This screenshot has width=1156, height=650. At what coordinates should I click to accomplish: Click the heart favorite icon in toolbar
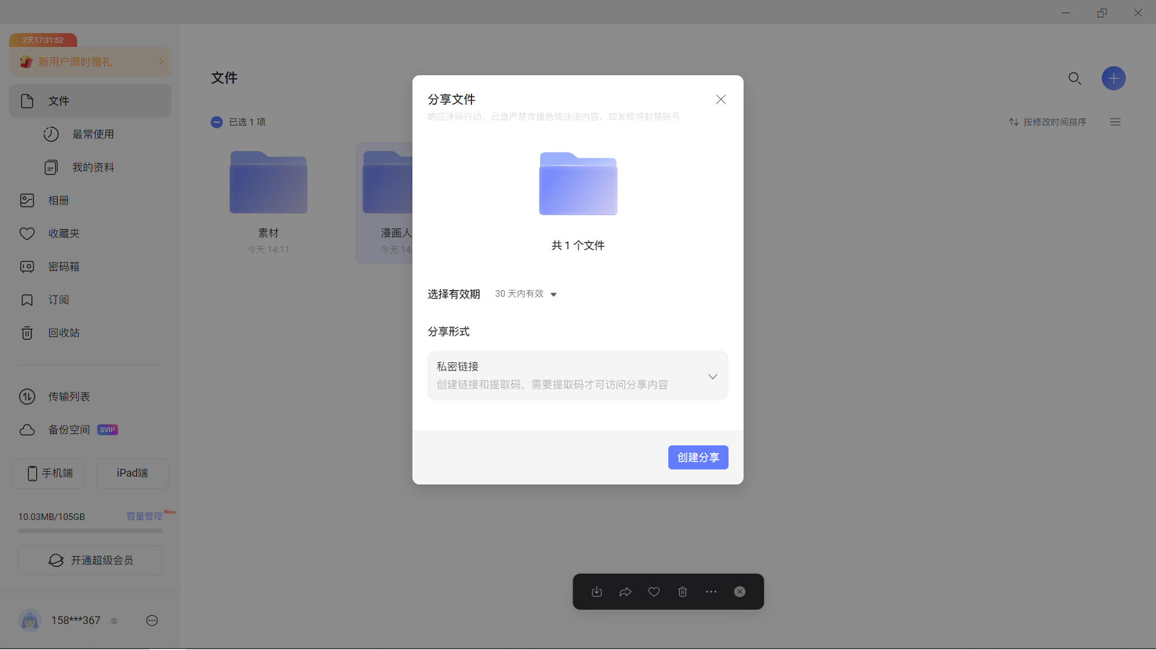click(654, 592)
